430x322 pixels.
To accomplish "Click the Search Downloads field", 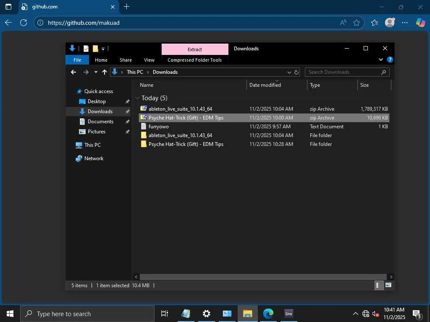I will [x=347, y=72].
